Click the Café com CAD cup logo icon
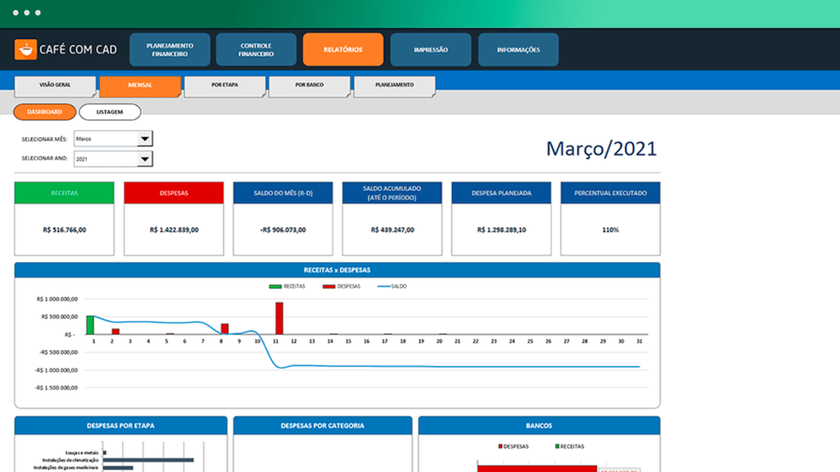This screenshot has width=840, height=472. pyautogui.click(x=25, y=49)
